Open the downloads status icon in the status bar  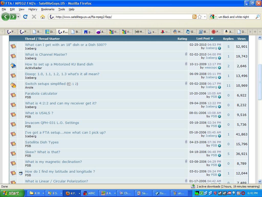tap(193, 186)
